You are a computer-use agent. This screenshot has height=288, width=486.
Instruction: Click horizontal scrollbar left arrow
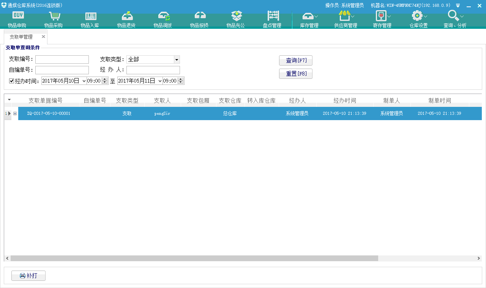(7, 258)
